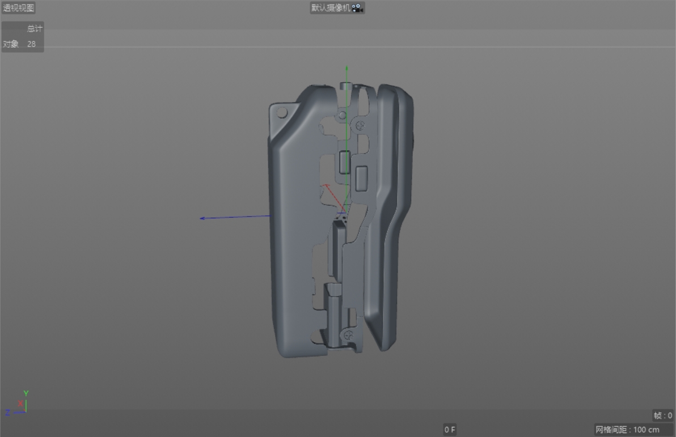This screenshot has width=676, height=437.
Task: Click the X label on the orientation axis indicator
Action: click(x=21, y=403)
